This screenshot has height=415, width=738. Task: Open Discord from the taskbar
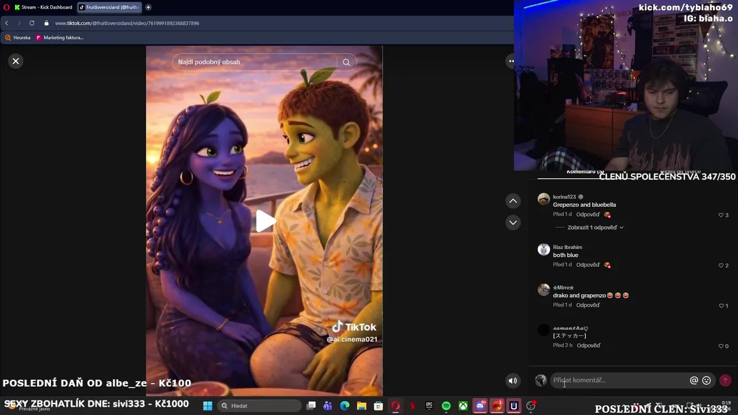point(480,406)
